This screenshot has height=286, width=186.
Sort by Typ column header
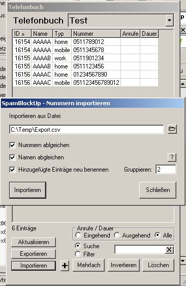pos(62,34)
